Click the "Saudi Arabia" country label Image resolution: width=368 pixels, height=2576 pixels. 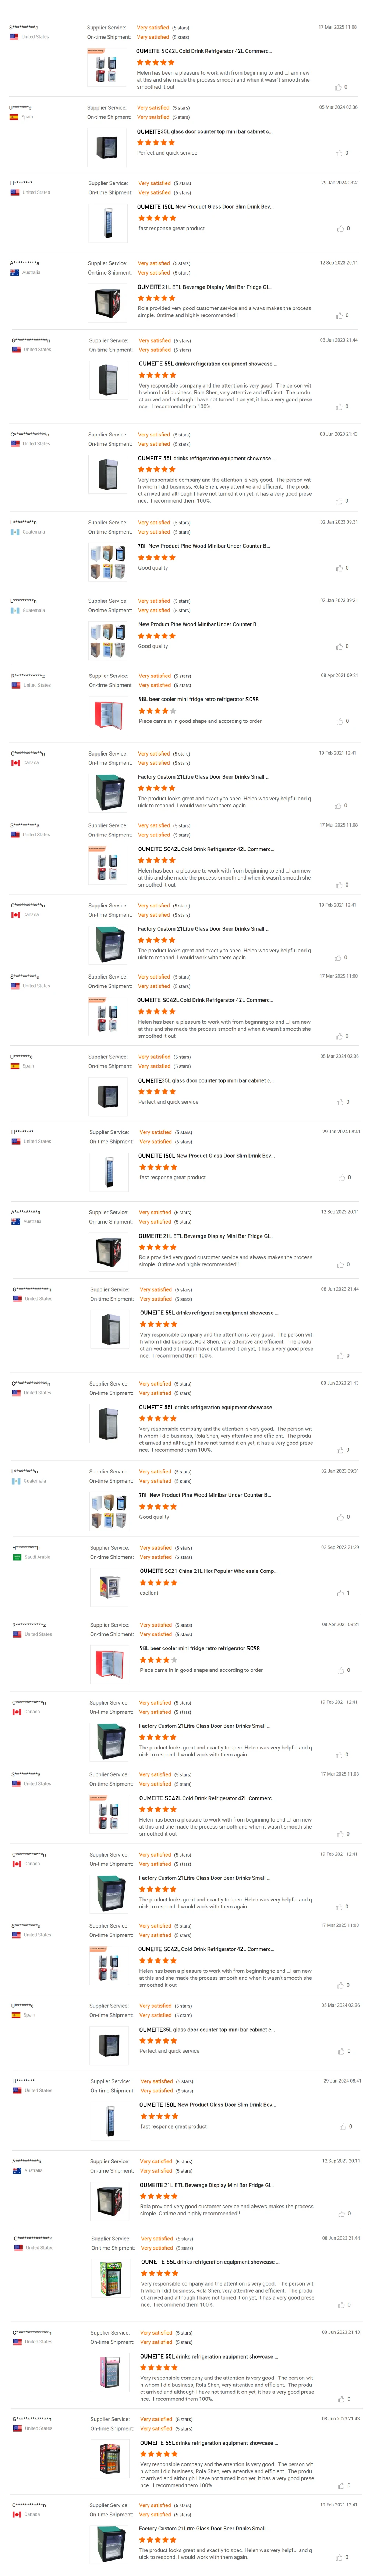[38, 1557]
